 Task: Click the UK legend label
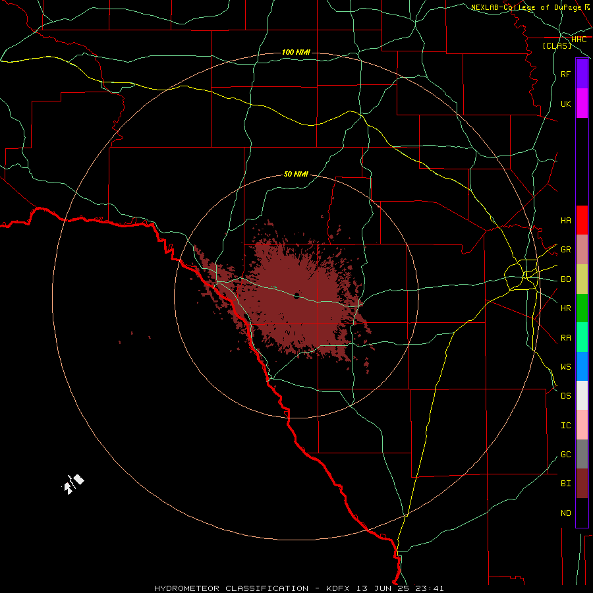point(565,103)
